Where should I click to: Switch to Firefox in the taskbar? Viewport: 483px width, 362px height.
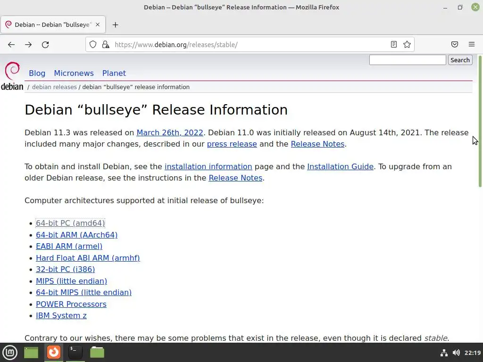click(54, 352)
